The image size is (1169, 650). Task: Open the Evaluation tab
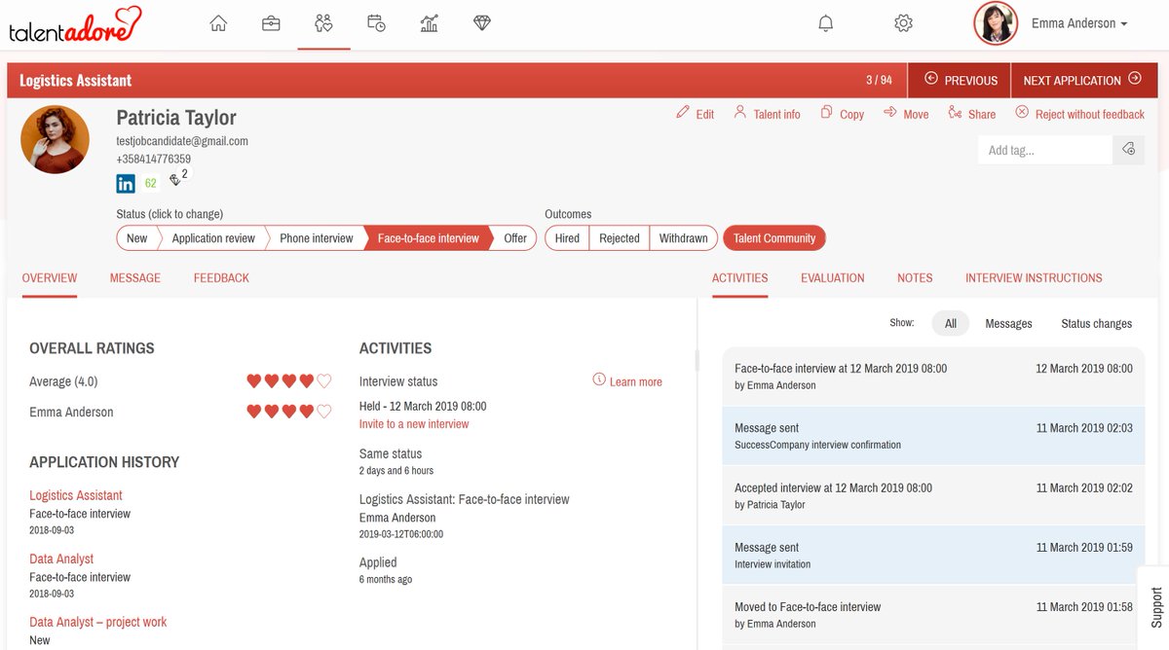(832, 277)
